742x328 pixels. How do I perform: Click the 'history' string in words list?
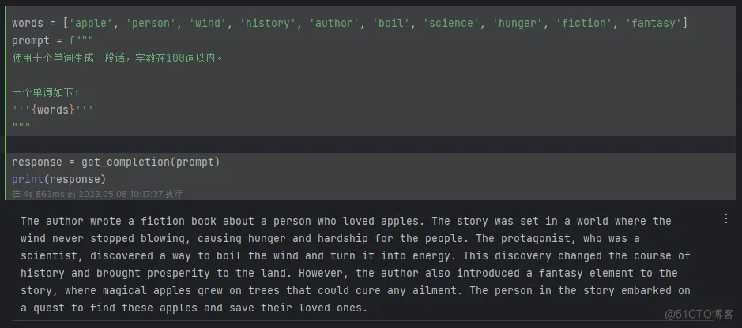coord(268,24)
